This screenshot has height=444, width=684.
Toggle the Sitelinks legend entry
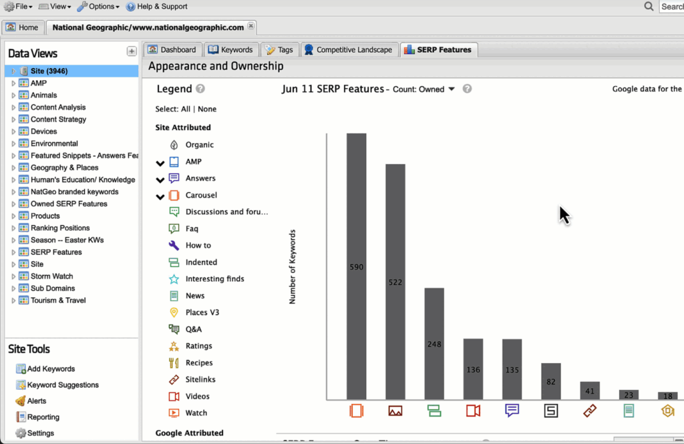(x=192, y=379)
